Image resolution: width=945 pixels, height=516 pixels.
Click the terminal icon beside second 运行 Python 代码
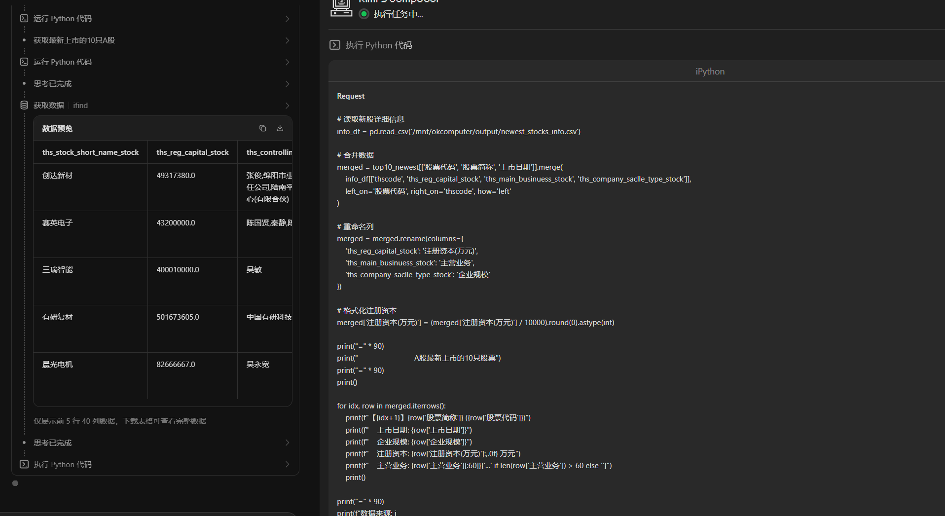pos(24,62)
